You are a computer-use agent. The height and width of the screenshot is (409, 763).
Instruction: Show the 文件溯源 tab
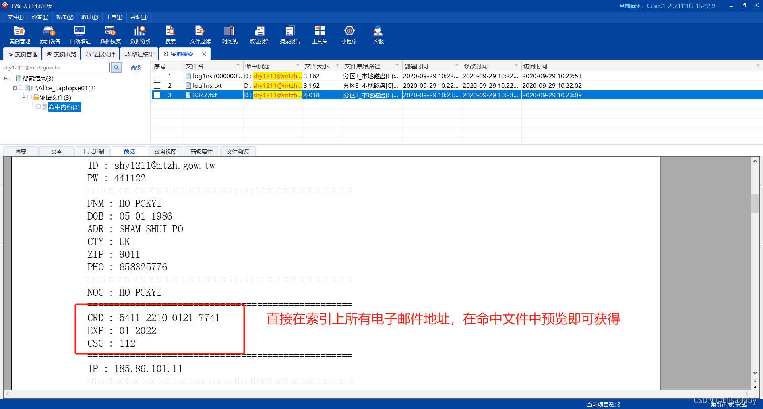tap(238, 151)
